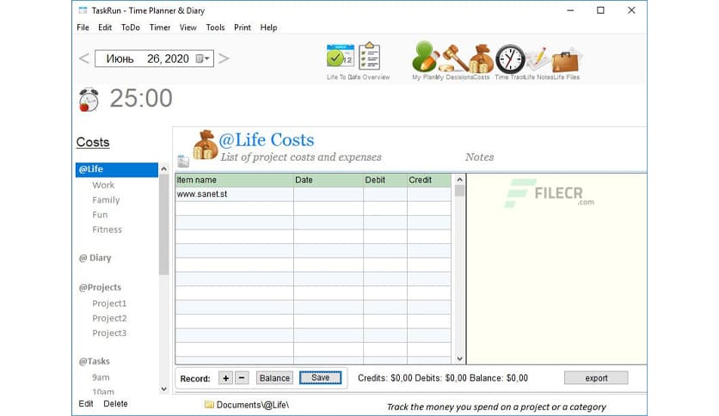Open the Tools menu
This screenshot has height=416, width=719.
pos(215,28)
